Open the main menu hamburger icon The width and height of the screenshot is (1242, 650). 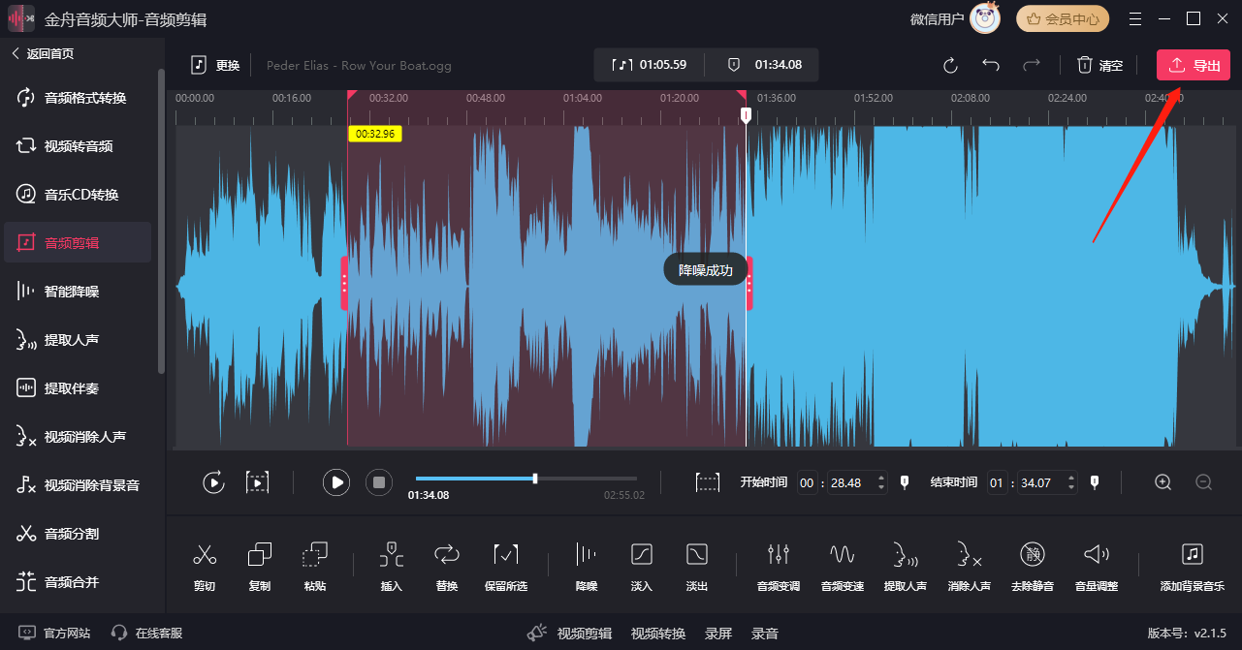[1134, 19]
